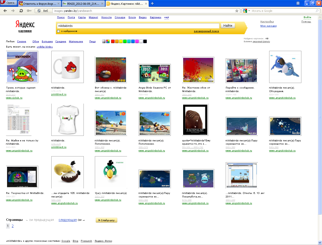This screenshot has width=322, height=245.
Task: Filter by Обои size
Action: [x=36, y=42]
